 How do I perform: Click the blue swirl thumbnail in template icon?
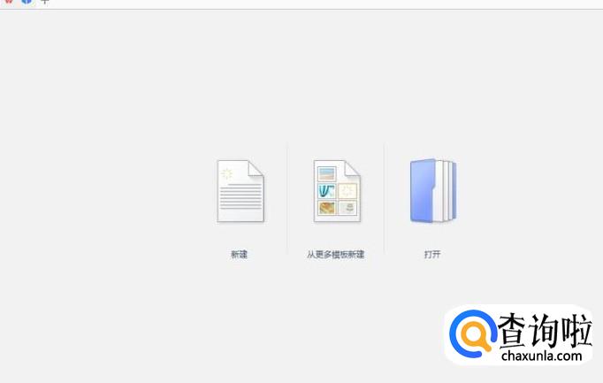click(327, 190)
